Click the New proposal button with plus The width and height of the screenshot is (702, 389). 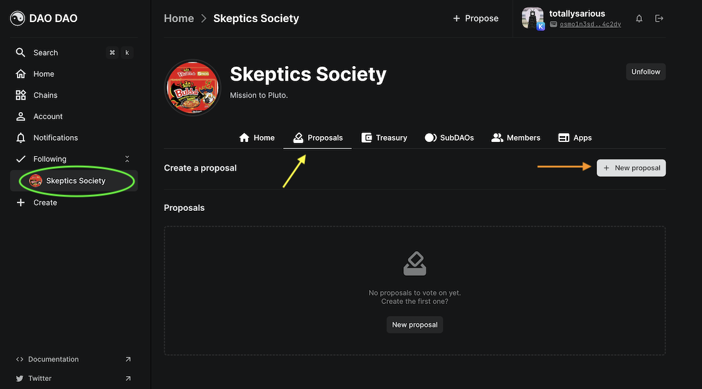click(x=631, y=168)
